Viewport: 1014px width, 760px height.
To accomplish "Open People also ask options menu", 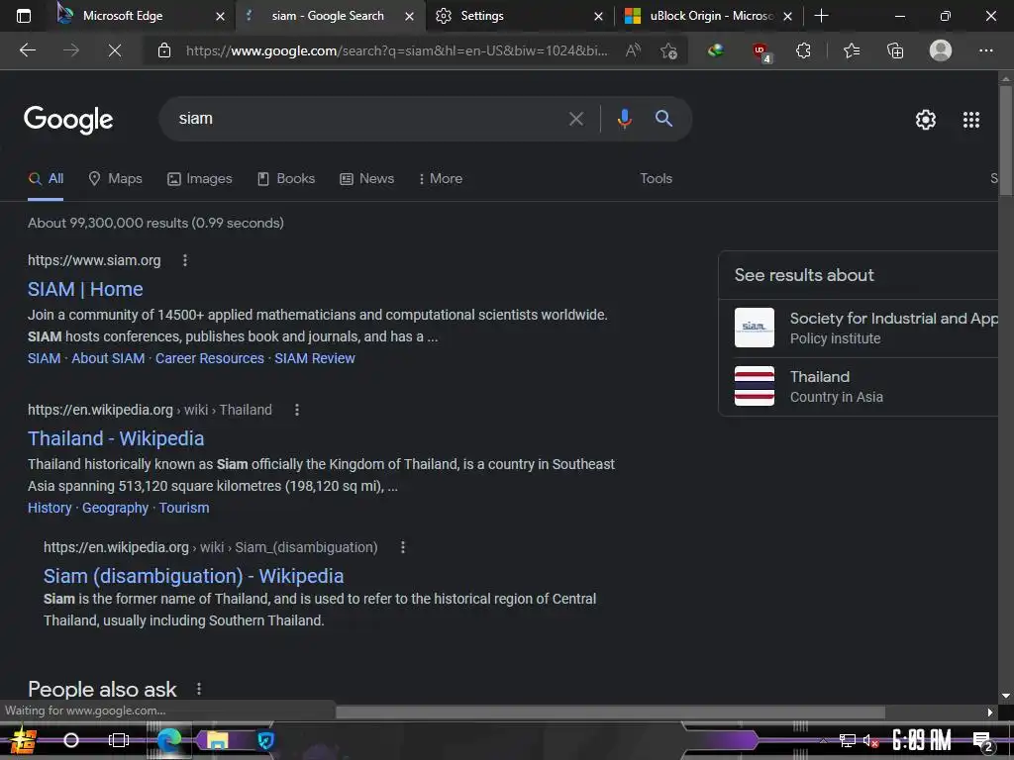I will tap(199, 689).
